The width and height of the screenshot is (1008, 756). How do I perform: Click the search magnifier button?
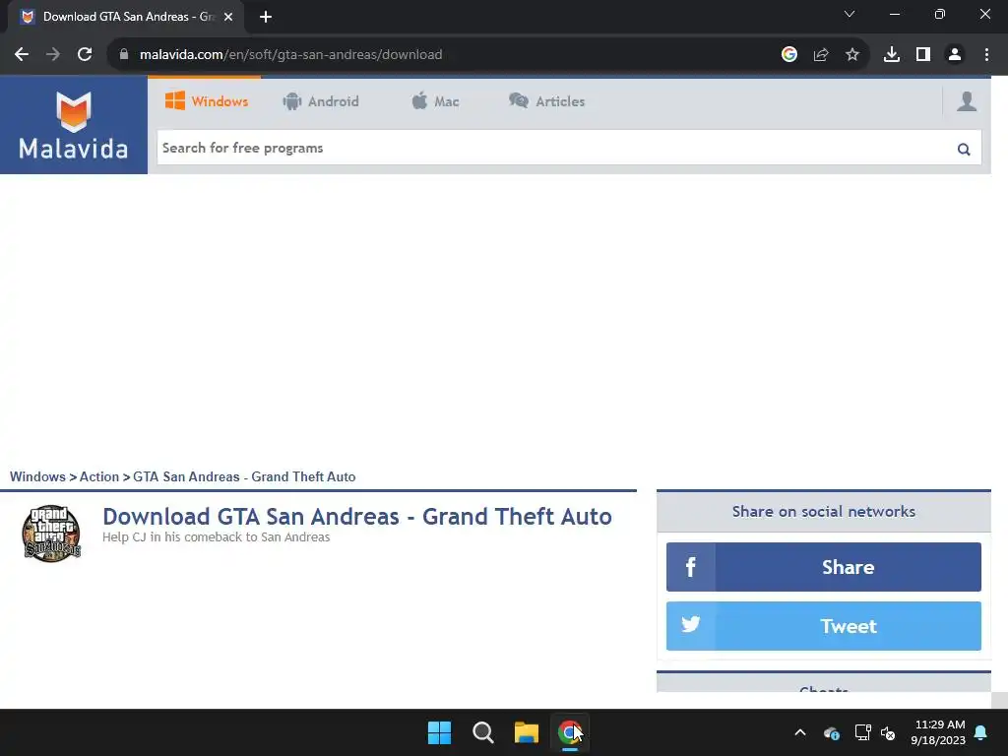point(964,150)
